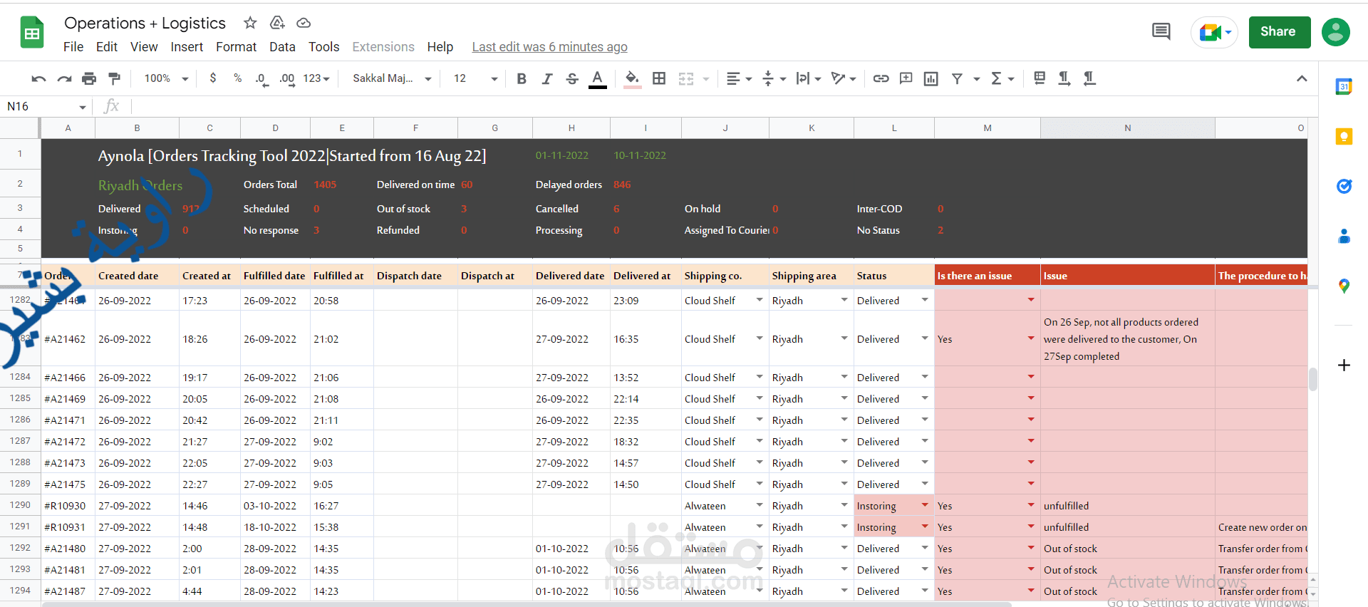Screen dimensions: 1368x607
Task: Create a filter with the funnel icon
Action: (957, 78)
